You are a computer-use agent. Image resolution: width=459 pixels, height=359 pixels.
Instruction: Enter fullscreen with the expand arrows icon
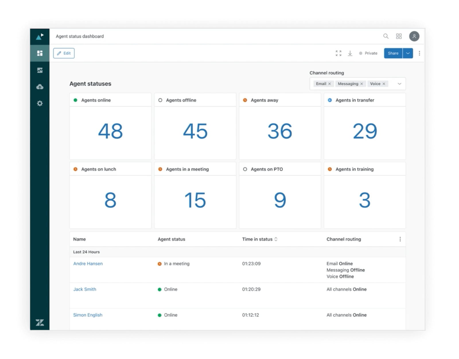pos(338,53)
